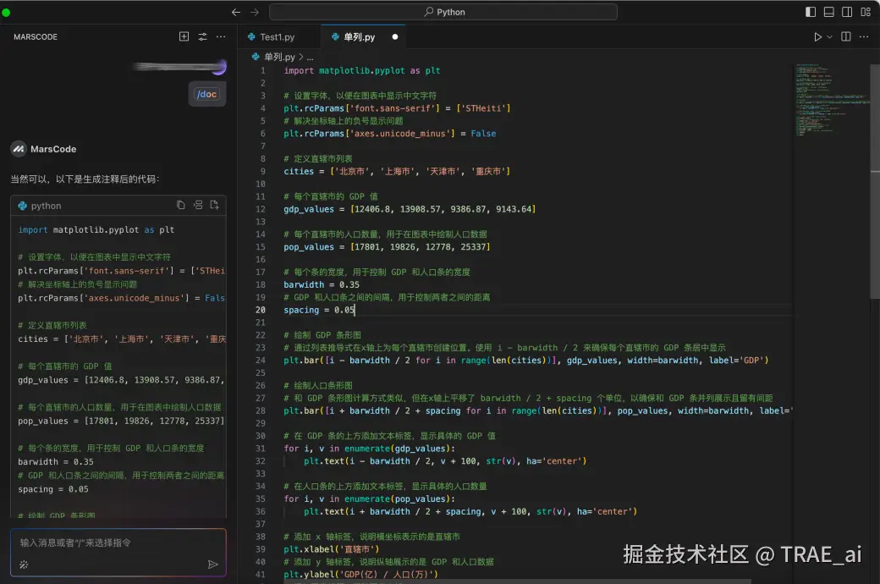The image size is (880, 584).
Task: Click plt.ylabel line 41
Action: coord(360,575)
